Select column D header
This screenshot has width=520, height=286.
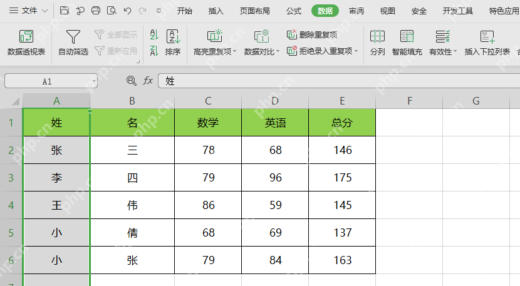[x=275, y=101]
